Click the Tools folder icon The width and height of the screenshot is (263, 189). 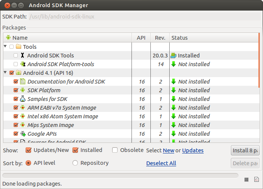(19, 46)
